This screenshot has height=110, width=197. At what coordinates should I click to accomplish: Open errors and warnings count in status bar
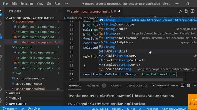point(34,109)
